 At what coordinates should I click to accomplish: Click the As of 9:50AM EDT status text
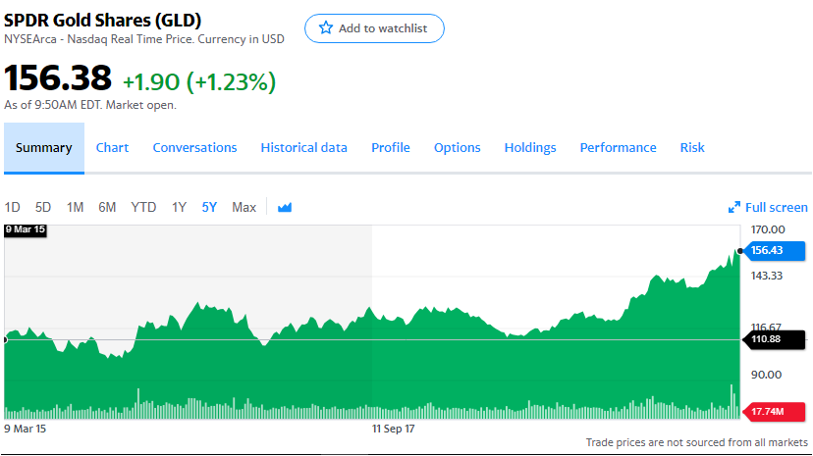click(90, 105)
